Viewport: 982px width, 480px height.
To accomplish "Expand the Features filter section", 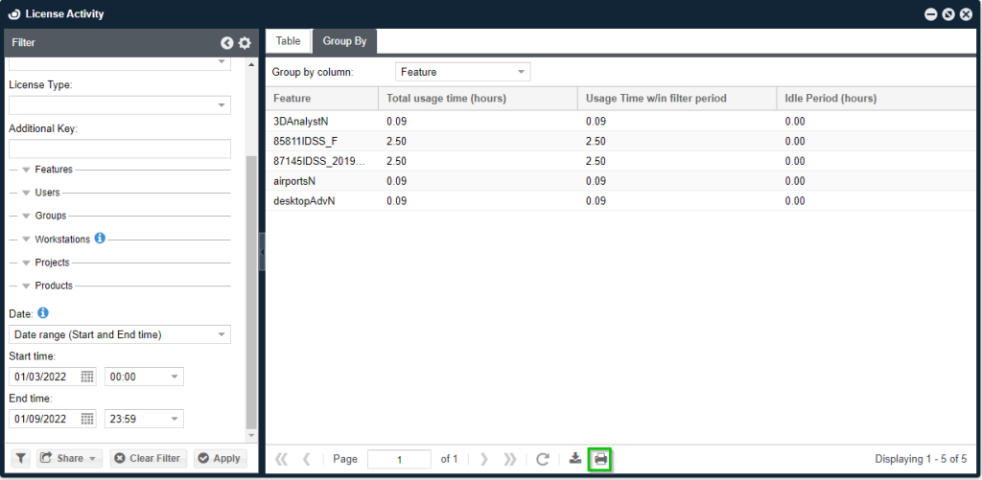I will 27,170.
